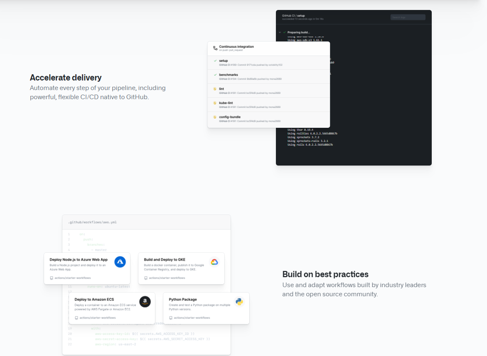Click the 'runs-on: ubuntu-latest' code line
The image size is (487, 356).
point(109,287)
